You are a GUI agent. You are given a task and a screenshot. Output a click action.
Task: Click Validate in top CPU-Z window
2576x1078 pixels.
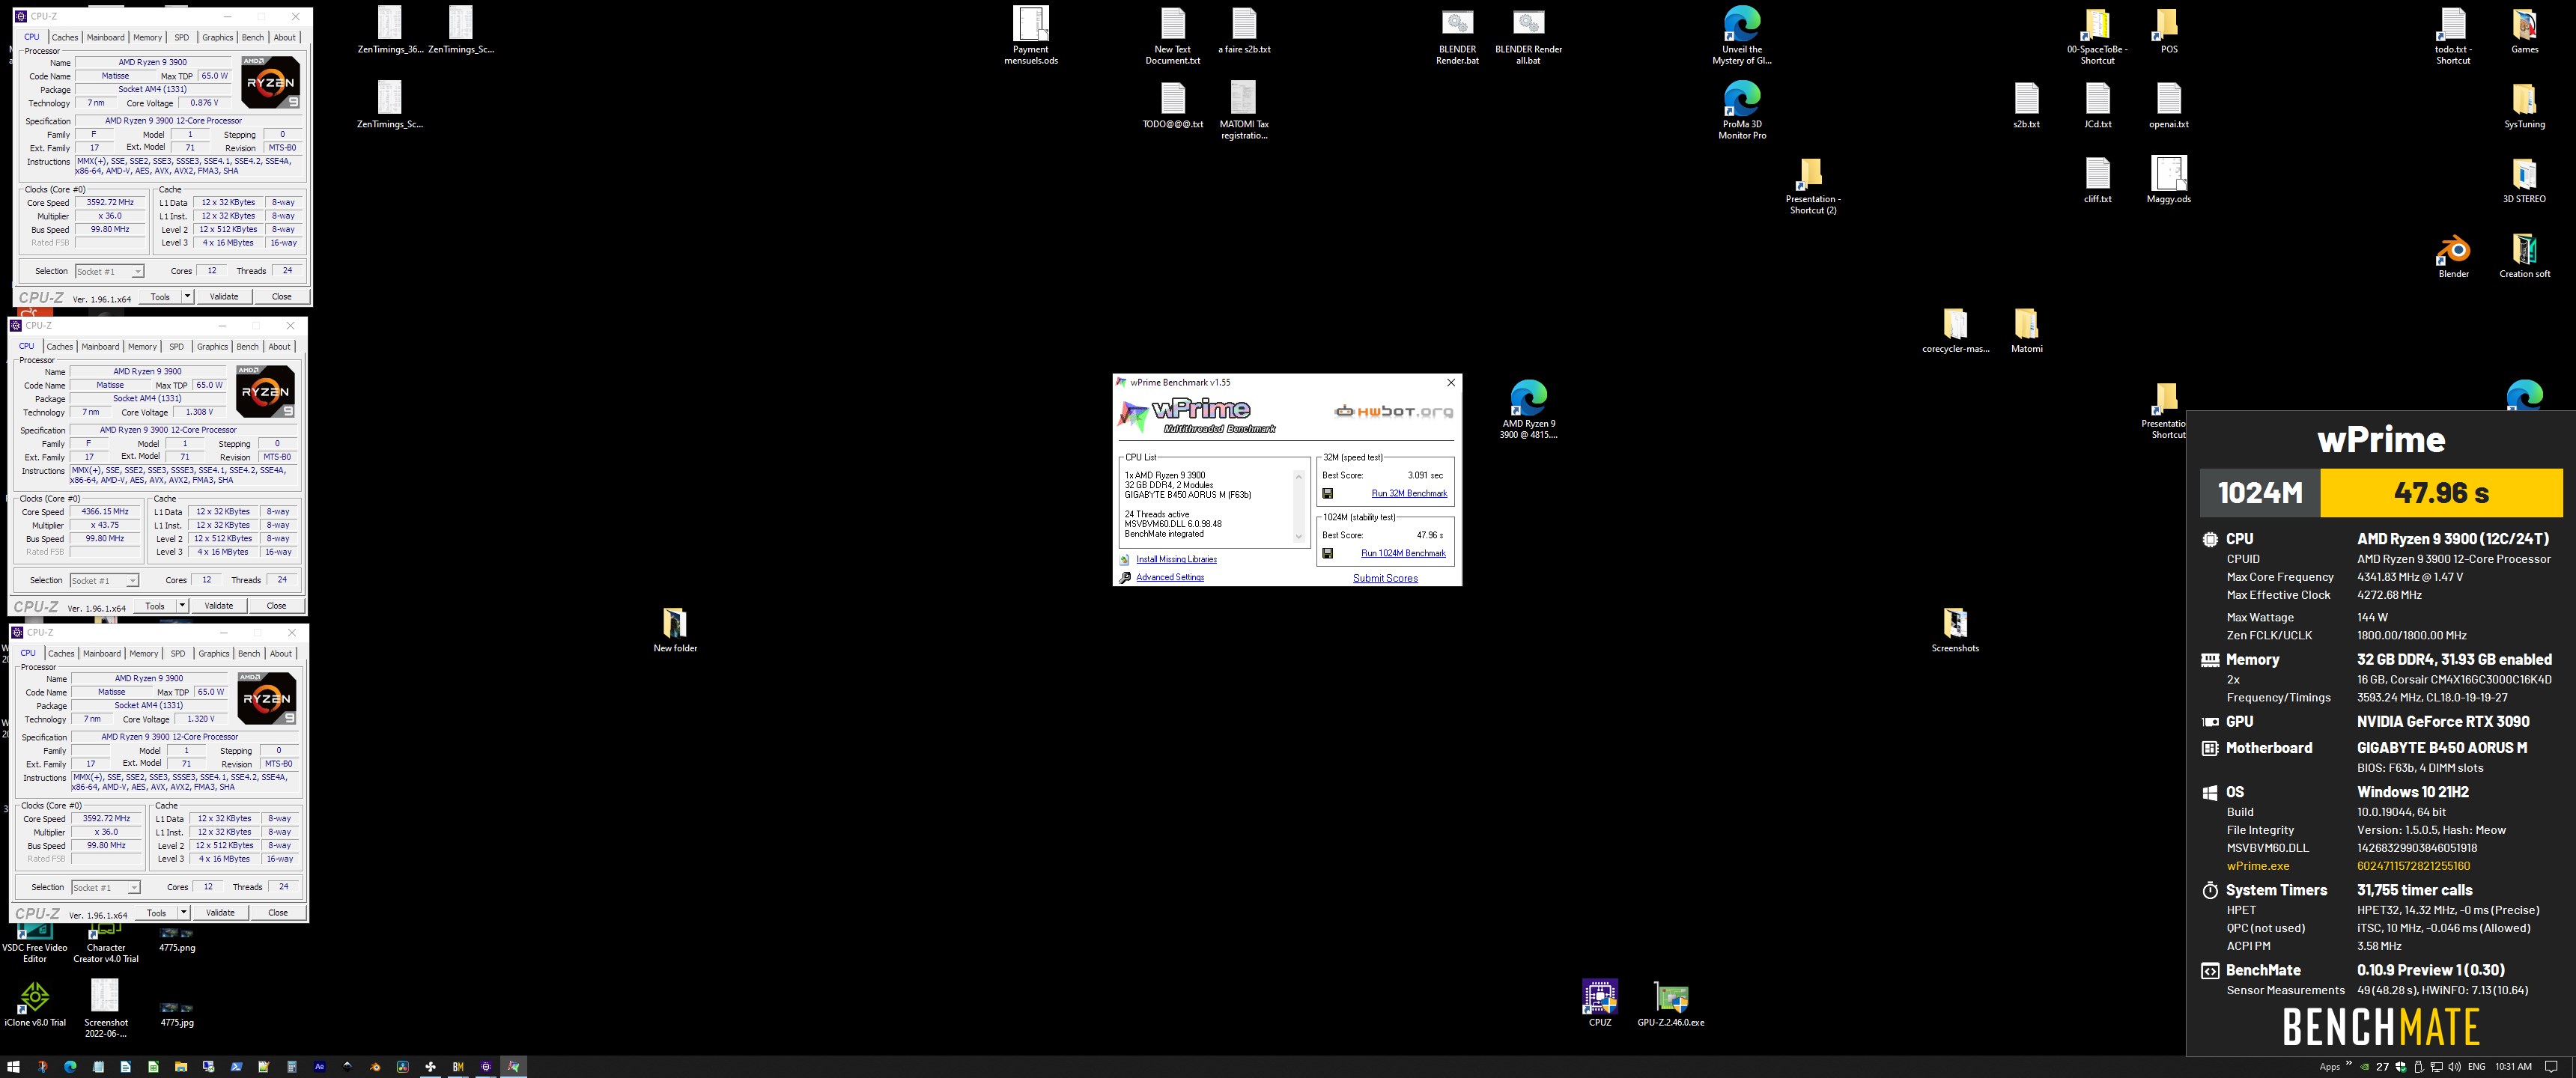(224, 296)
